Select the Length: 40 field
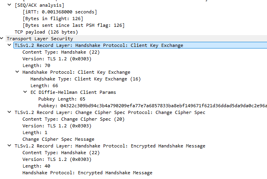The height and width of the screenshot is (179, 267). (x=36, y=166)
